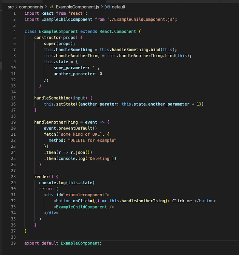Click './ExampleChildComponent.js' import path
Image resolution: width=239 pixels, height=255 pixels.
point(141,19)
